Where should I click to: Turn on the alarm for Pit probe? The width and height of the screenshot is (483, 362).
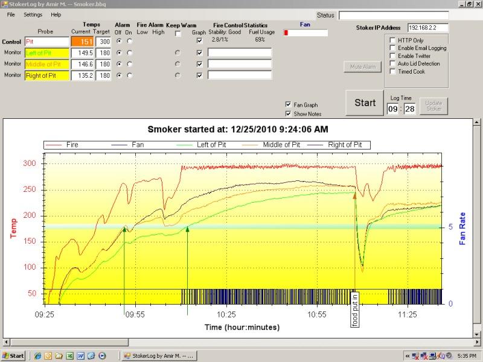(129, 41)
